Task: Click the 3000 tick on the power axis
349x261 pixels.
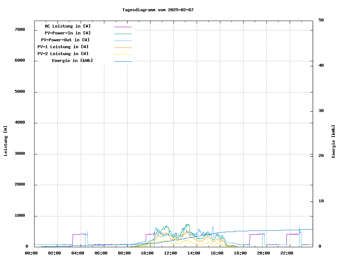Action: [20, 154]
